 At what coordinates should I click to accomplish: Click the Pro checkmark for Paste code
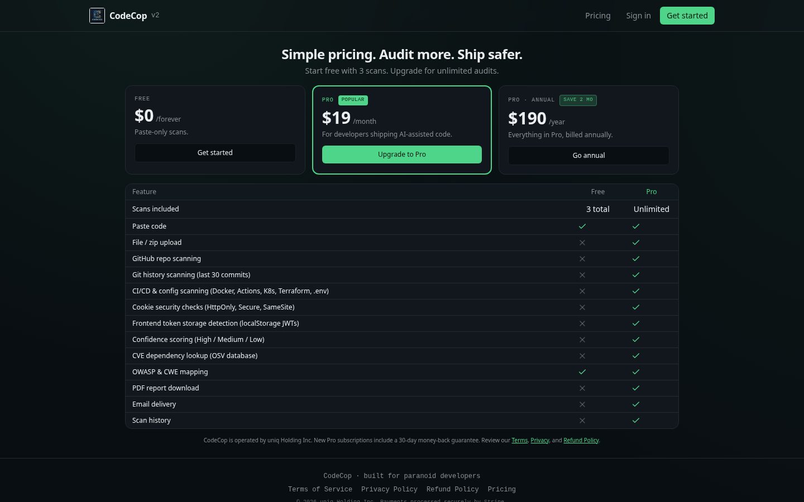click(636, 226)
